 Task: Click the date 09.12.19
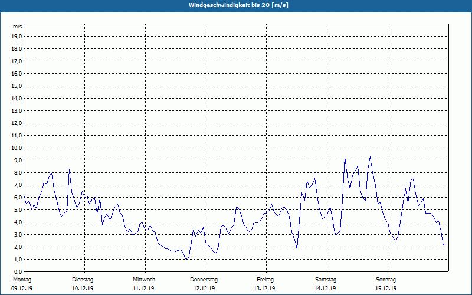pos(22,289)
